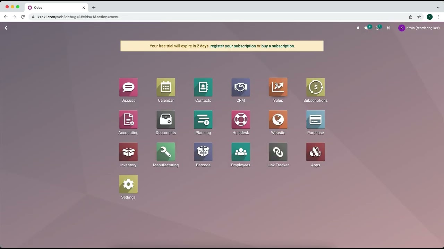Viewport: 444px width, 249px height.
Task: Launch the Contacts app
Action: pyautogui.click(x=203, y=87)
